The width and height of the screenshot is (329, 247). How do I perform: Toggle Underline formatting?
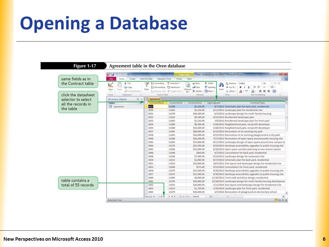point(249,87)
